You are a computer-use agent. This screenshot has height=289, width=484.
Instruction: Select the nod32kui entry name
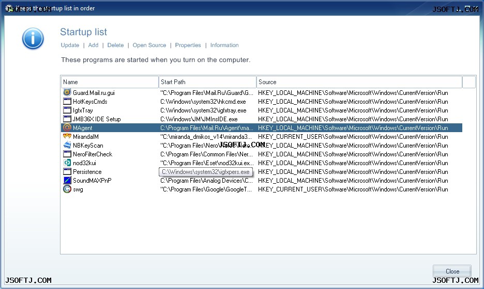coord(84,163)
